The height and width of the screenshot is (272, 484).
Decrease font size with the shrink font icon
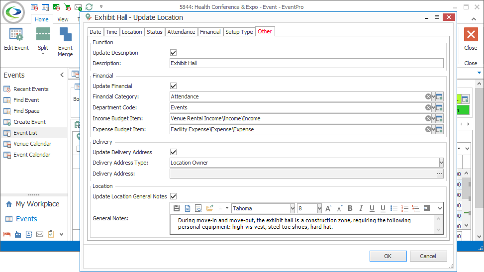click(339, 209)
